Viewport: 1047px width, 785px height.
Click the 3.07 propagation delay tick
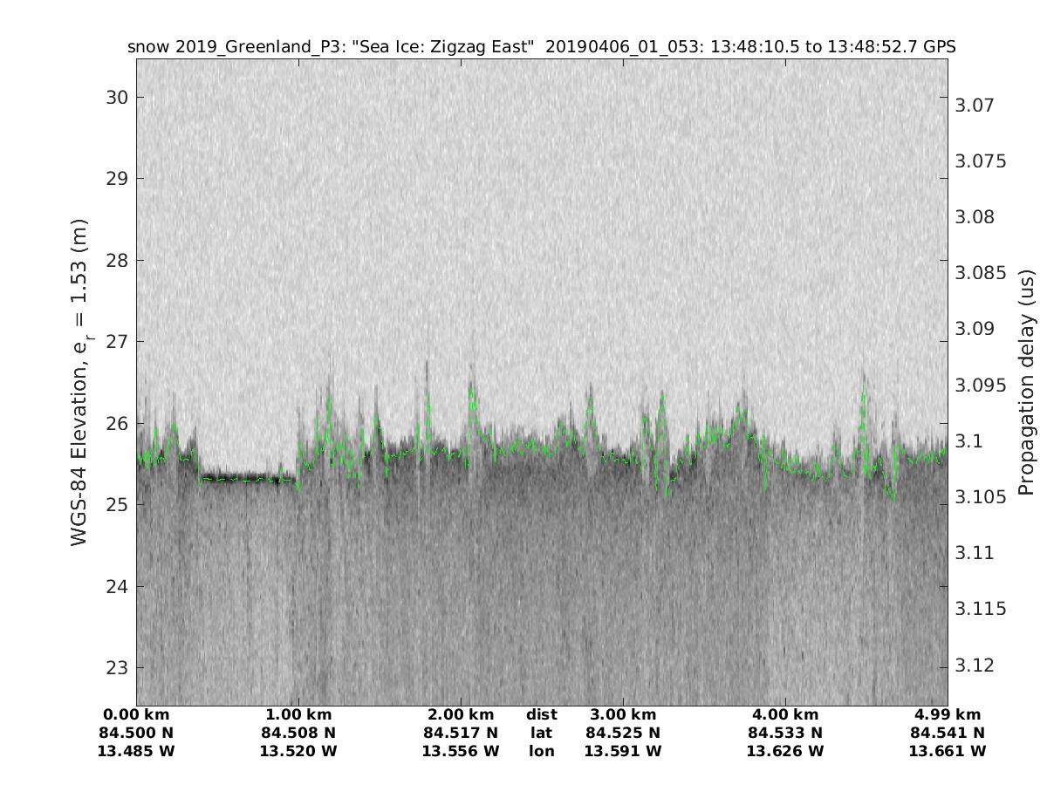point(975,106)
